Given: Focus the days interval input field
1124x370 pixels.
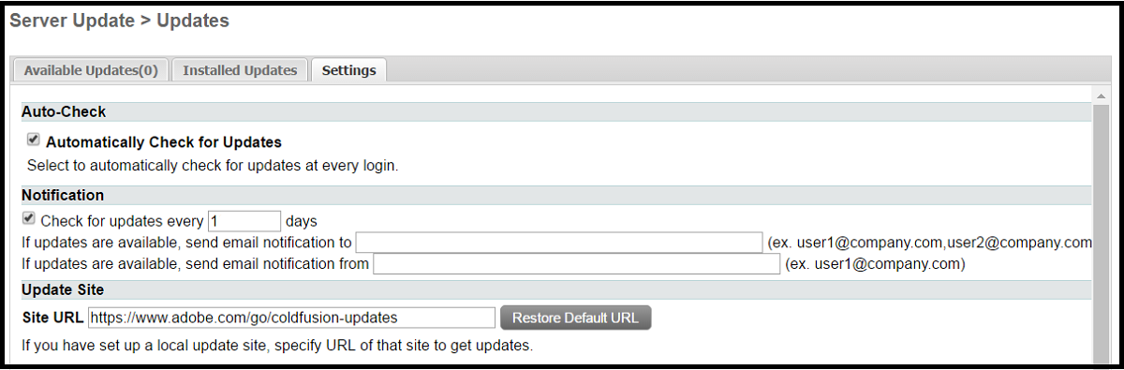Looking at the screenshot, I should (x=244, y=221).
